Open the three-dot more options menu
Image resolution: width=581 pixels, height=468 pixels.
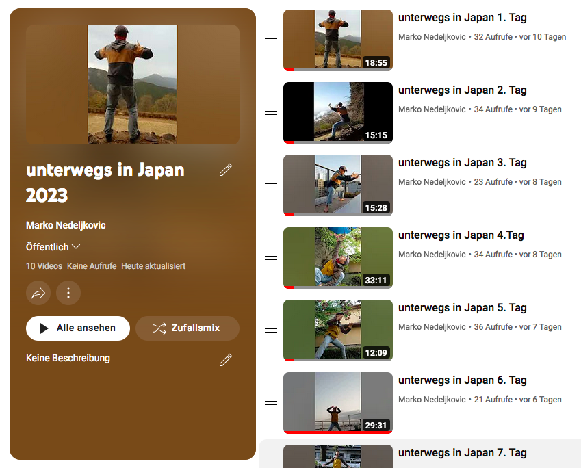[68, 293]
